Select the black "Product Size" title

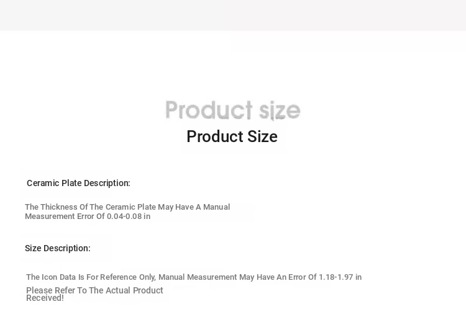232,136
